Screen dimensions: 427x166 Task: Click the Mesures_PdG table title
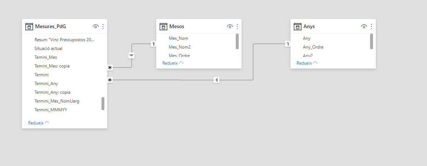[x=50, y=26]
